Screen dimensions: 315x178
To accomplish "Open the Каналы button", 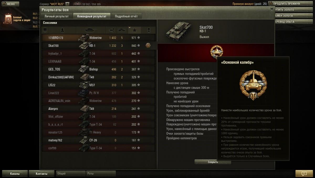I will tap(15, 174).
